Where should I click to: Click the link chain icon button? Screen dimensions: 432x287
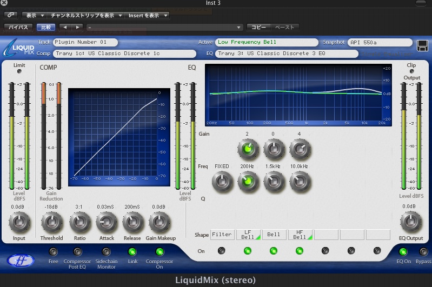click(x=11, y=15)
